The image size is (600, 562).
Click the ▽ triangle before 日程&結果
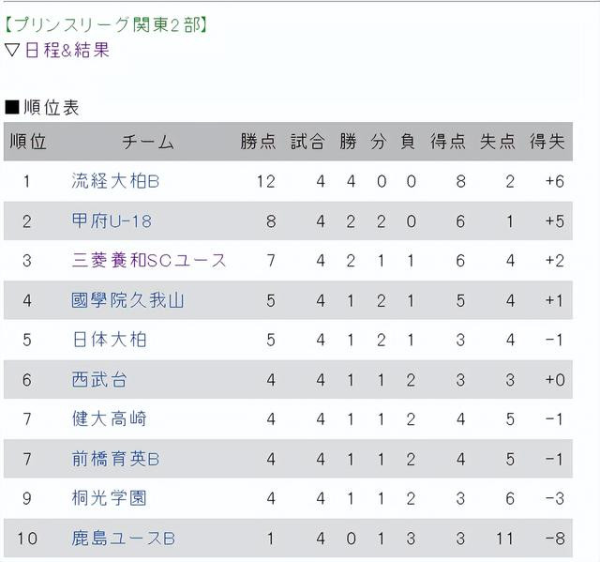click(12, 50)
